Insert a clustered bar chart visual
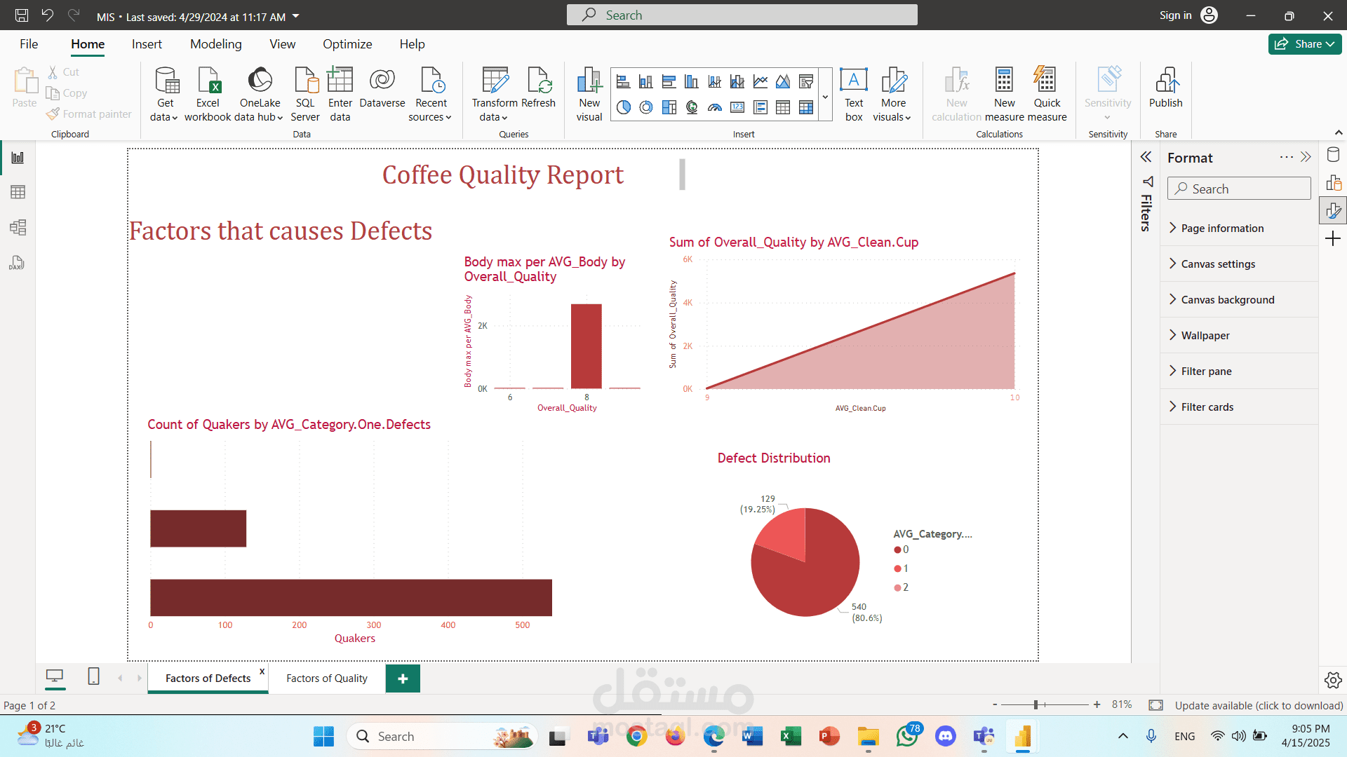Screen dimensions: 1347x757 [x=669, y=82]
